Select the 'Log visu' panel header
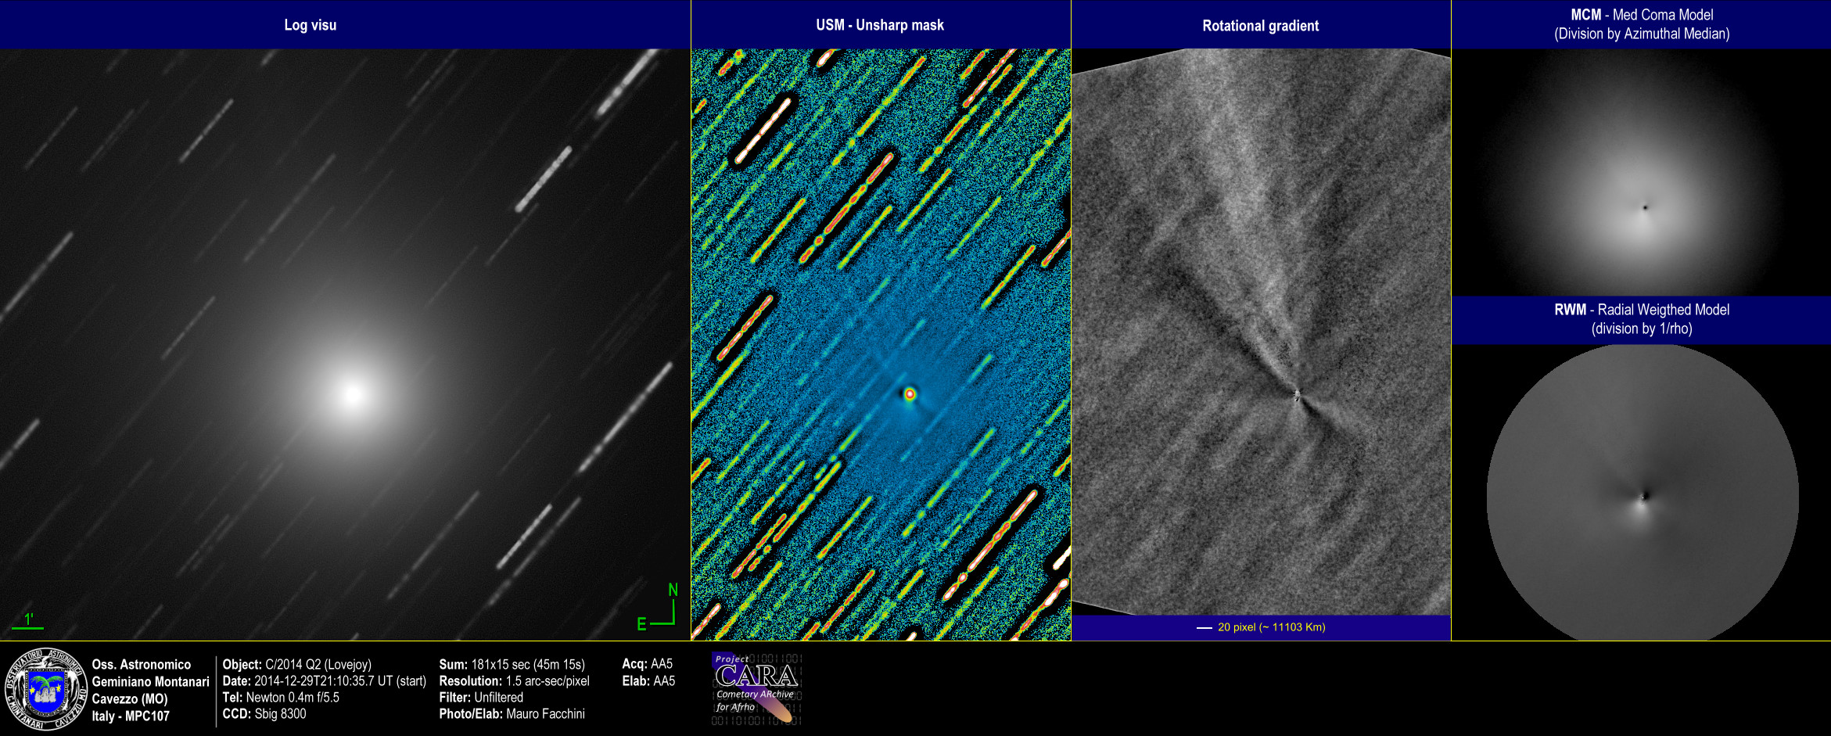This screenshot has height=736, width=1831. click(x=311, y=25)
